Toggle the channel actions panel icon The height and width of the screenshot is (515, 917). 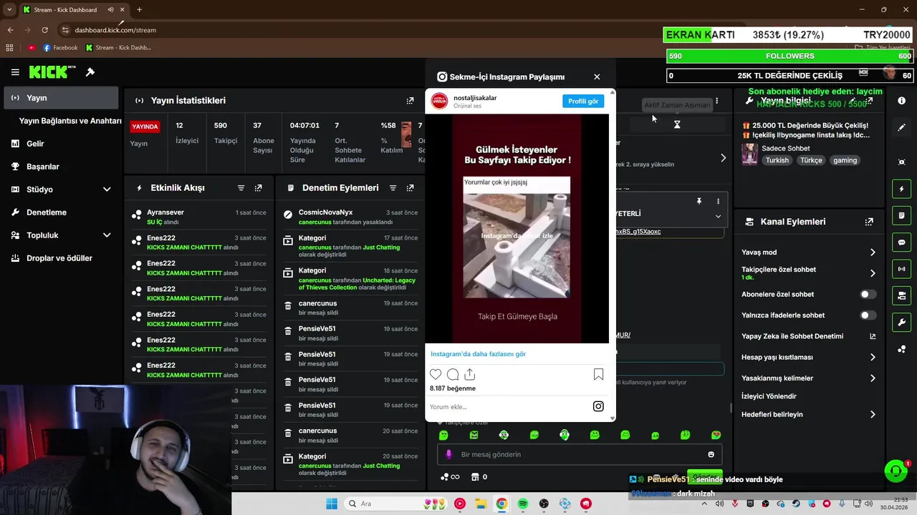pyautogui.click(x=901, y=295)
